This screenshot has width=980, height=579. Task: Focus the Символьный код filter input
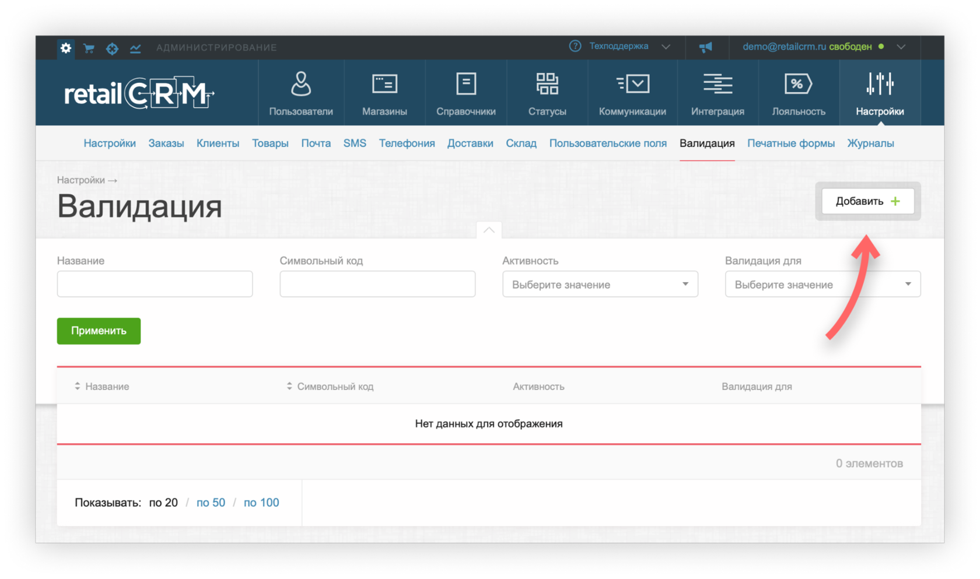[377, 284]
